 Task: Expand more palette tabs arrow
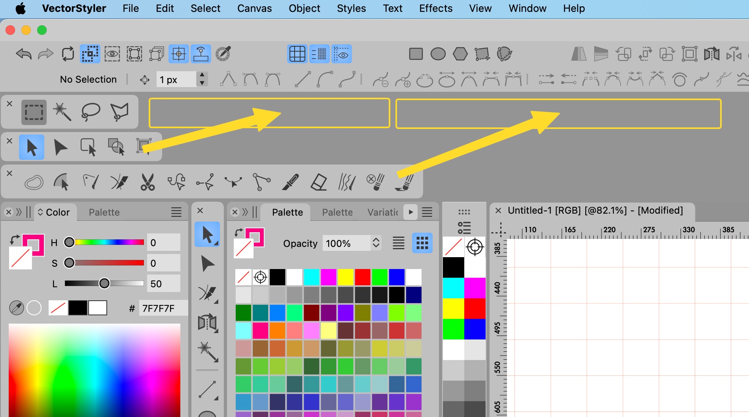click(410, 212)
